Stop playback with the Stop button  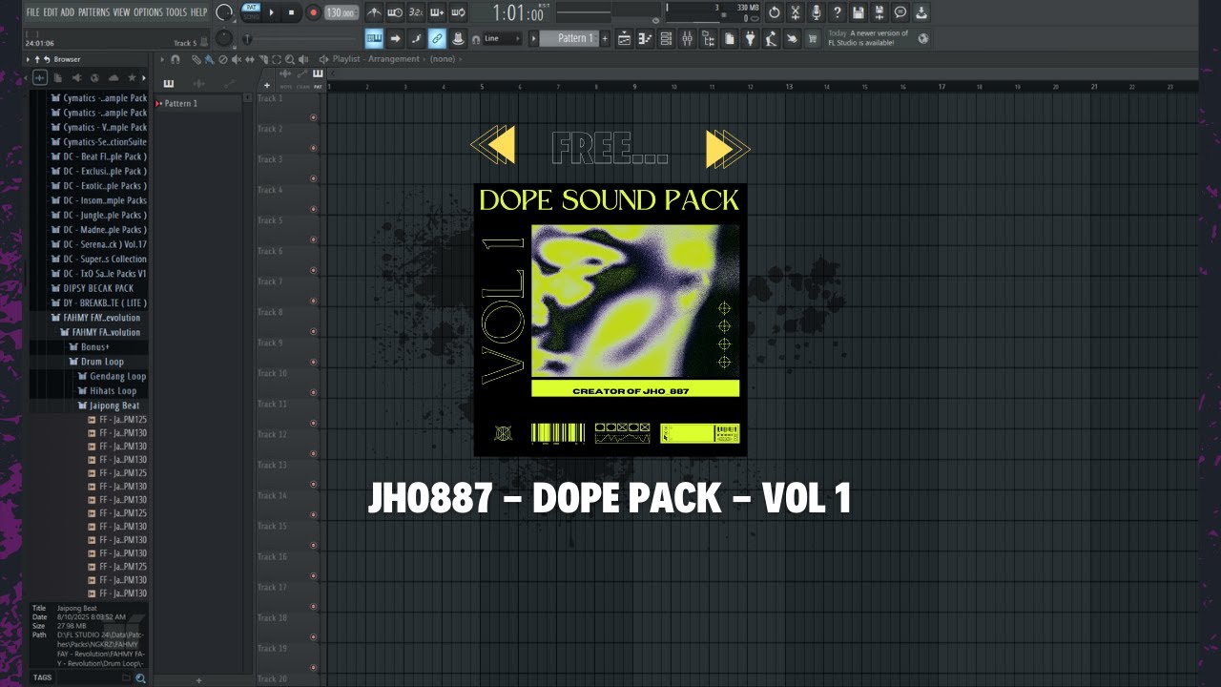(x=291, y=12)
